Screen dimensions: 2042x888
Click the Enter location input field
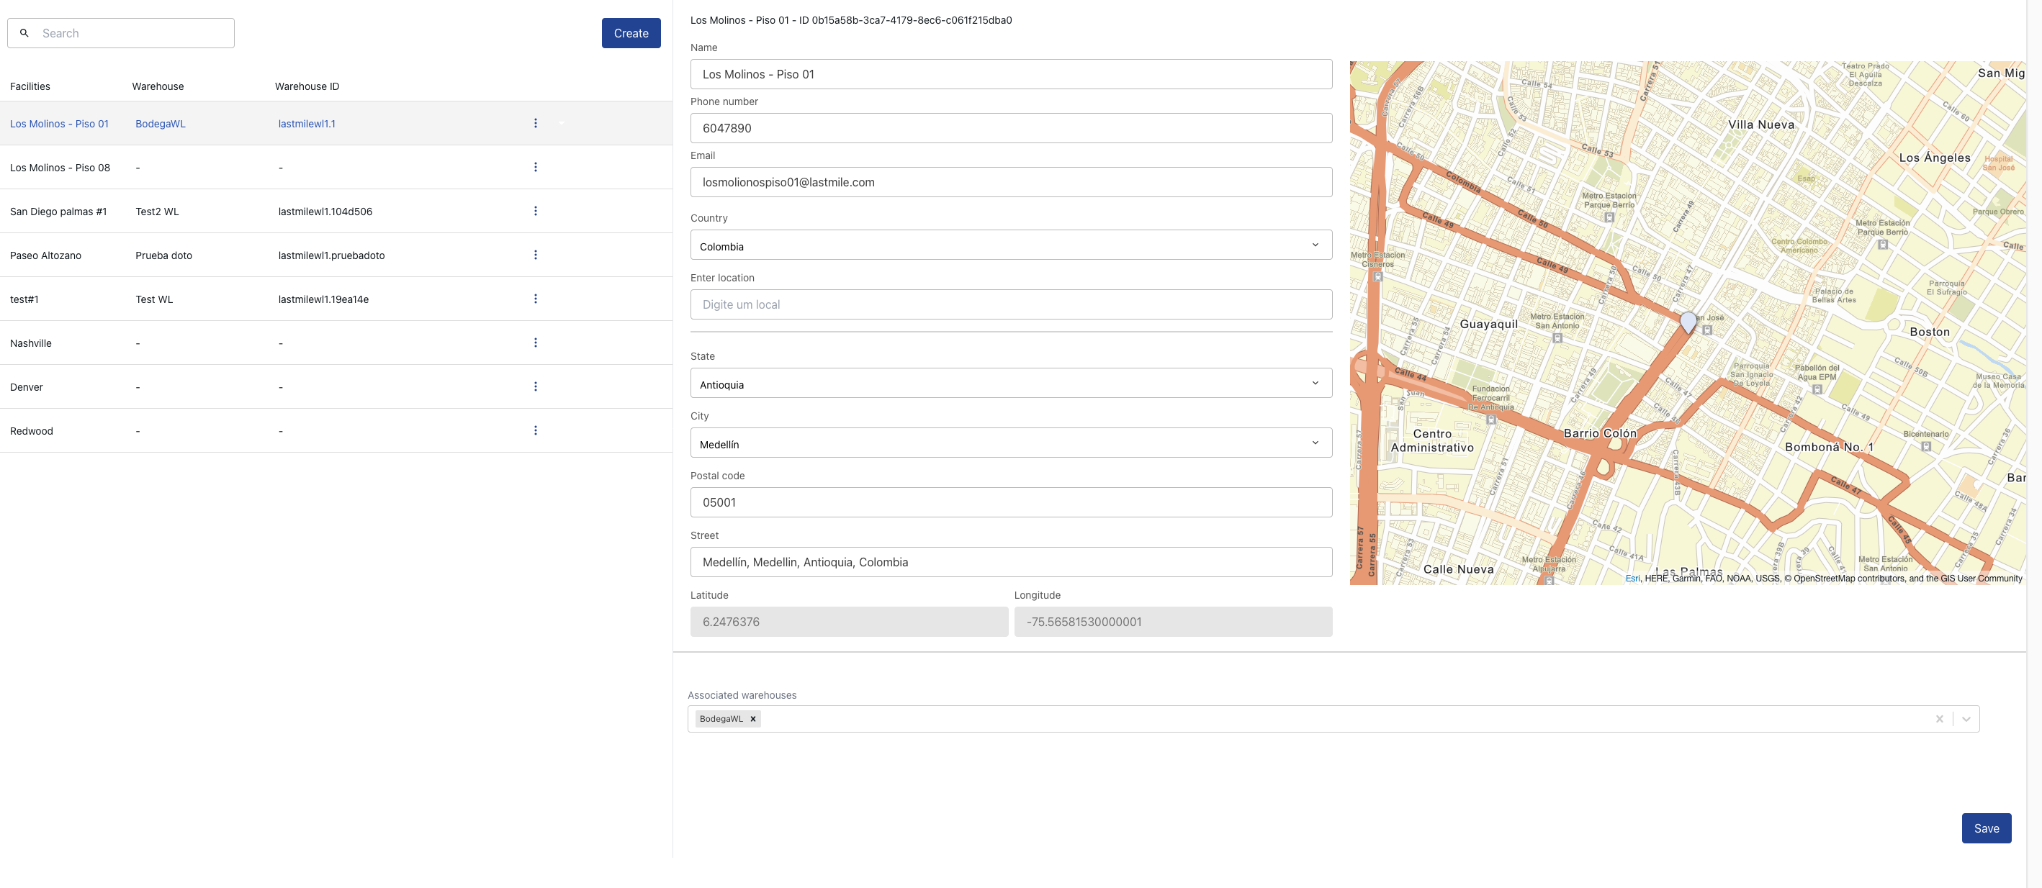[x=1010, y=305]
